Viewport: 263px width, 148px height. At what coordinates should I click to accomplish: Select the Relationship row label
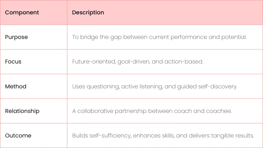22,111
